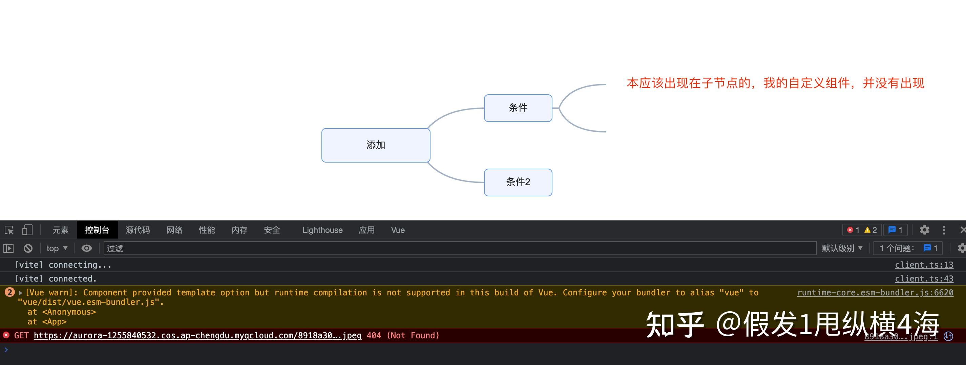
Task: Open the issues panel via 1个问题 counter
Action: [x=907, y=248]
